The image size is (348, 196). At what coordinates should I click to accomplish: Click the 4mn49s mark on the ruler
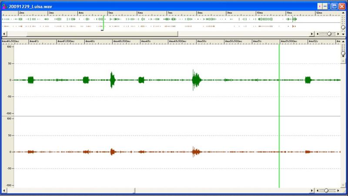[146, 41]
